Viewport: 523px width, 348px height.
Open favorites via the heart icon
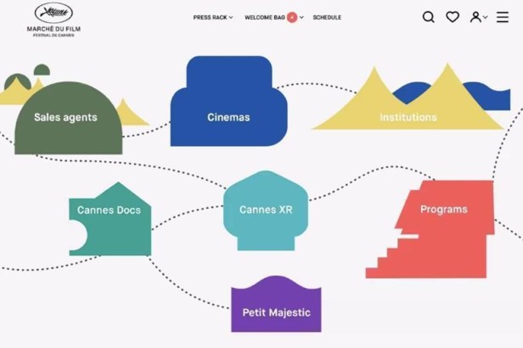coord(453,17)
